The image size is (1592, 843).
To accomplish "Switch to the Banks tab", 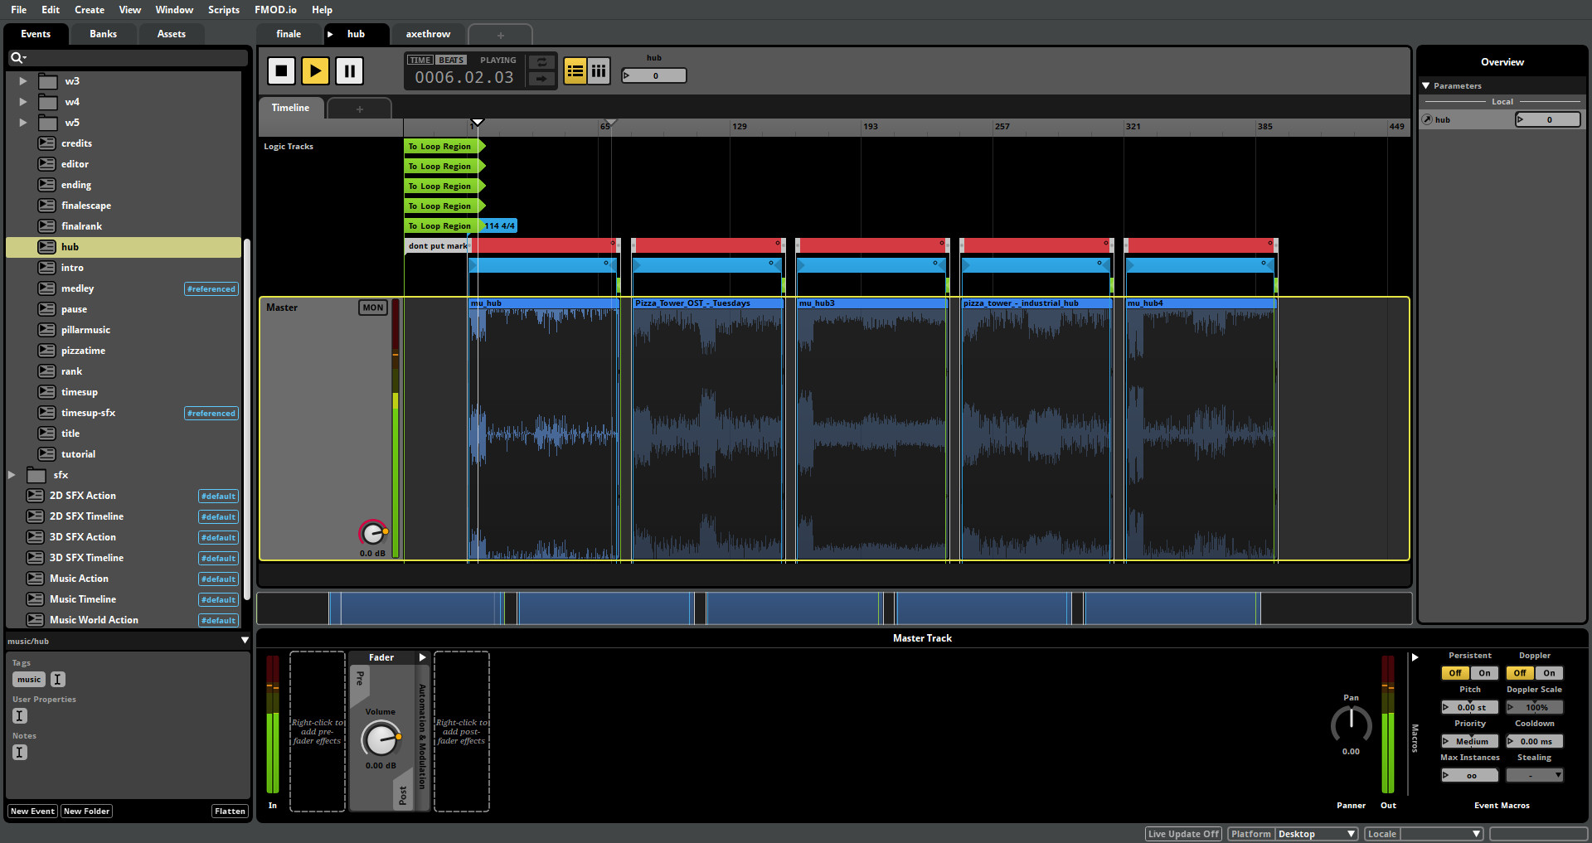I will (103, 34).
